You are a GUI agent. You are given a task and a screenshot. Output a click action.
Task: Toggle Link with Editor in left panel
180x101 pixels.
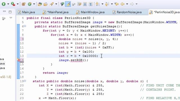[4, 19]
